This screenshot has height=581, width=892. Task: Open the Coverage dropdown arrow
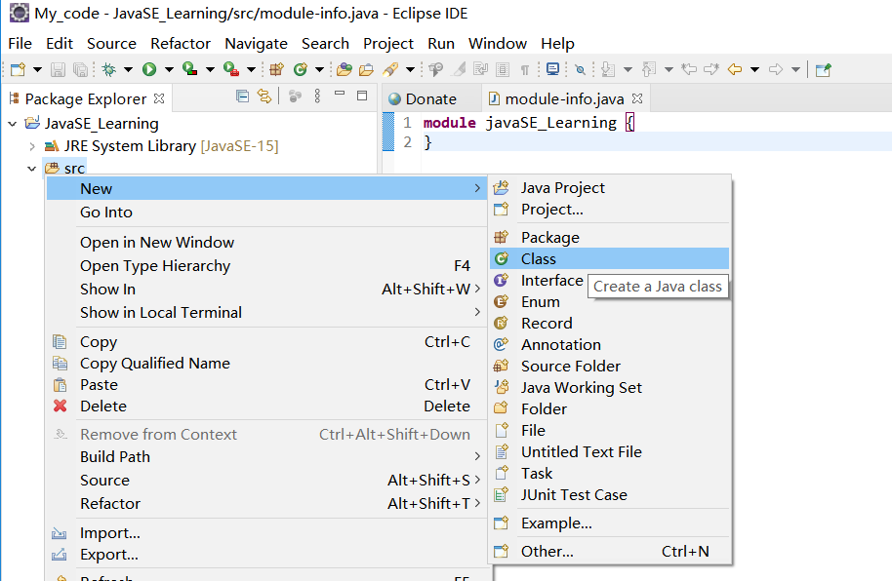pos(210,69)
